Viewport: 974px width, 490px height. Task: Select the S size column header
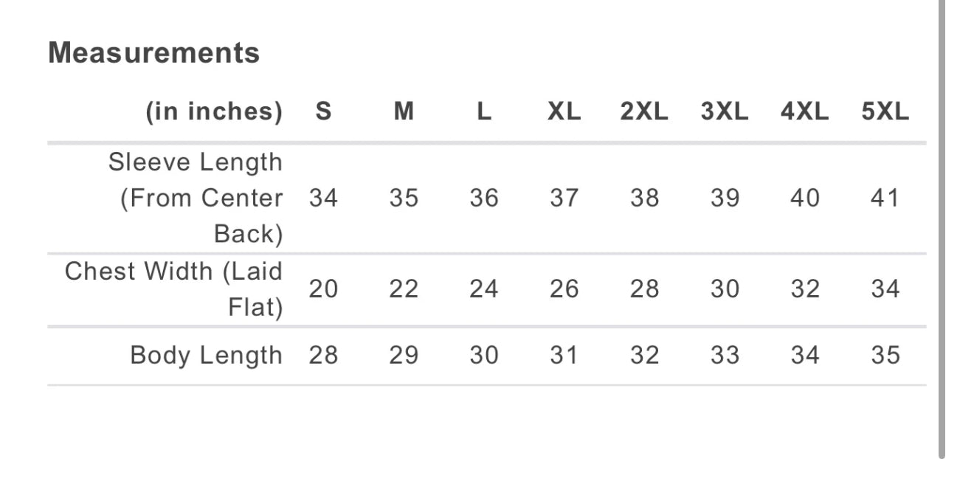pos(323,111)
